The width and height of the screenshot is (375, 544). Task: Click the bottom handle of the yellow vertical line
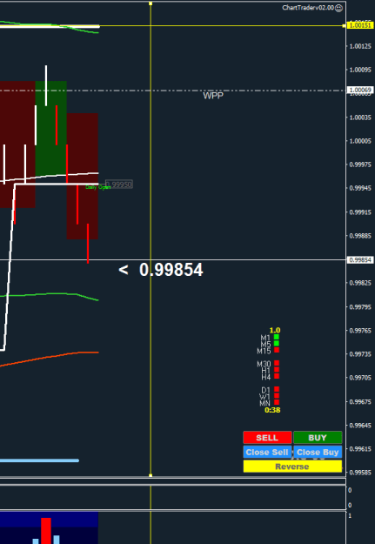(151, 475)
